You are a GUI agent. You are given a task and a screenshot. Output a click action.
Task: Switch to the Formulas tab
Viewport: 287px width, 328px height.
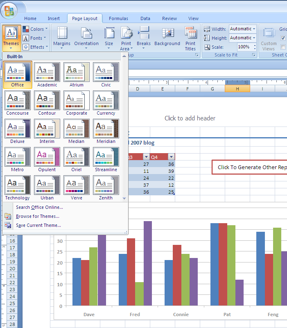118,18
